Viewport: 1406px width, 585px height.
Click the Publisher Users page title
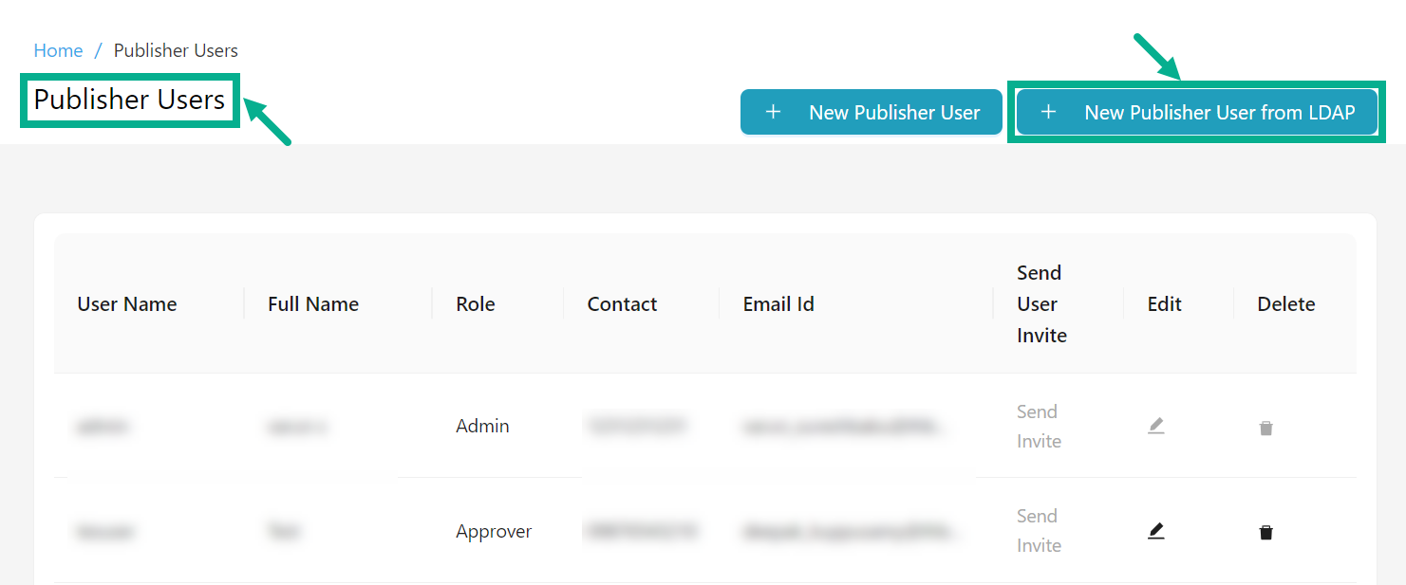click(x=129, y=100)
